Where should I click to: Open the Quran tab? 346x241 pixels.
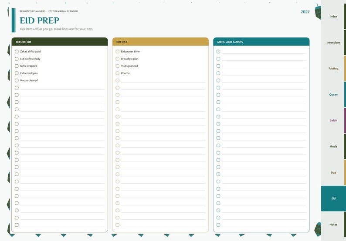[333, 95]
